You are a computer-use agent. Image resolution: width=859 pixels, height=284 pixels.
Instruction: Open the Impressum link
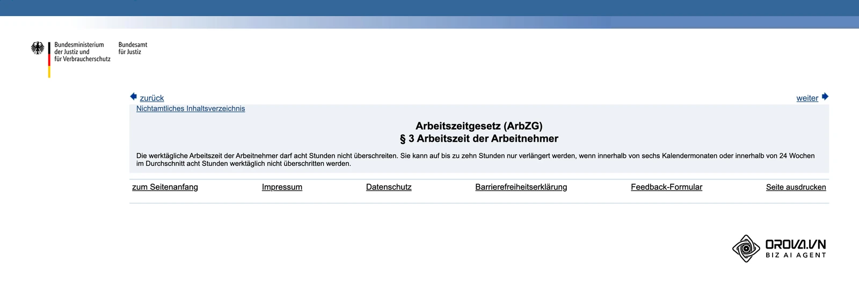pyautogui.click(x=282, y=187)
